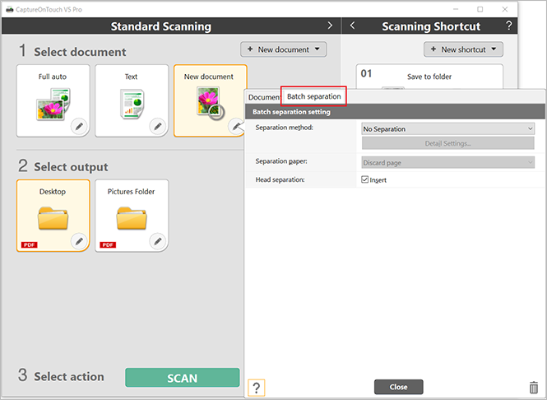This screenshot has width=547, height=400.
Task: Click the PDF badge on Pictures Folder tile
Action: [x=108, y=244]
